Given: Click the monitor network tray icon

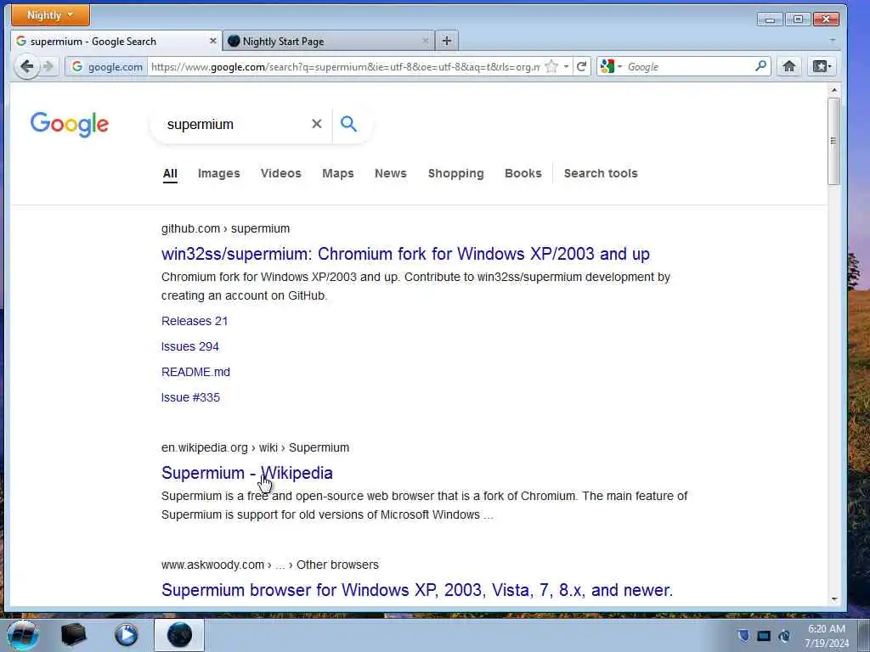Looking at the screenshot, I should pyautogui.click(x=764, y=636).
